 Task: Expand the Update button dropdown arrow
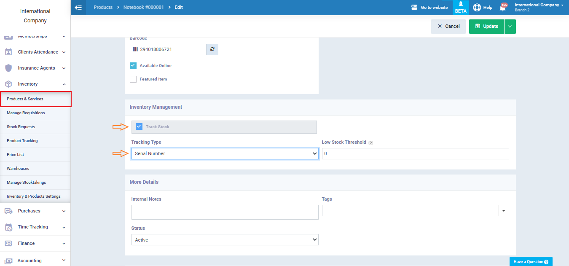coord(510,27)
